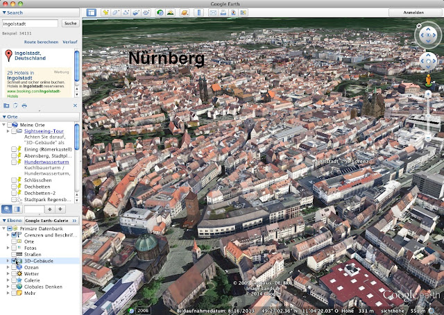Show historical imagery clock icon
This screenshot has width=444, height=315.
tap(160, 12)
